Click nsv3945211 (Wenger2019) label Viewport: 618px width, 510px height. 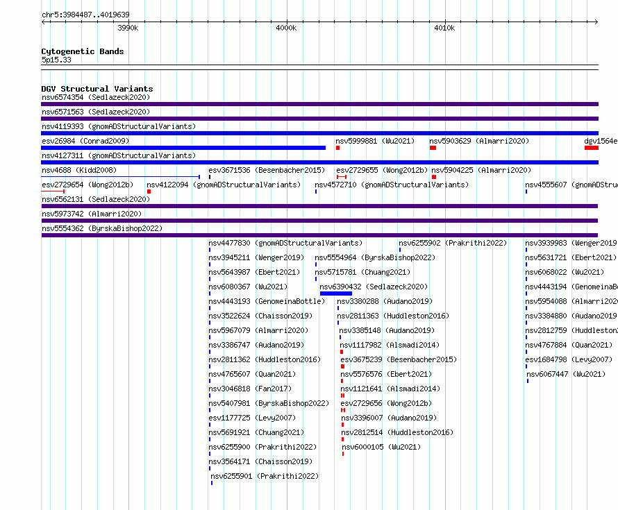[256, 257]
